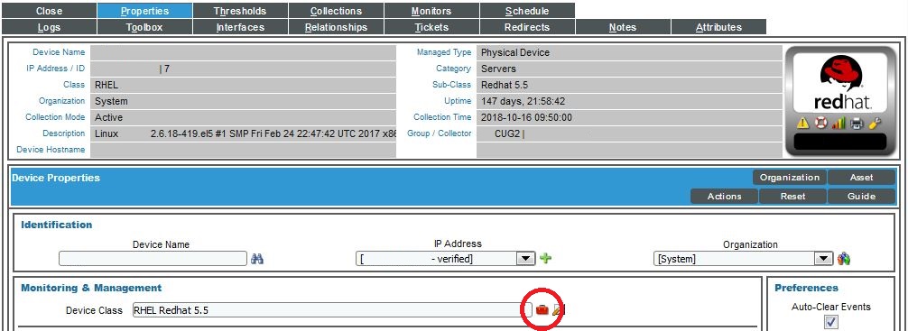Click the people icon beside Organization dropdown

(x=844, y=259)
